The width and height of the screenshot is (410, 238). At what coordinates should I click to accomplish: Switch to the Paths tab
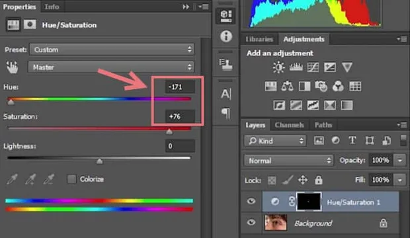click(x=323, y=125)
